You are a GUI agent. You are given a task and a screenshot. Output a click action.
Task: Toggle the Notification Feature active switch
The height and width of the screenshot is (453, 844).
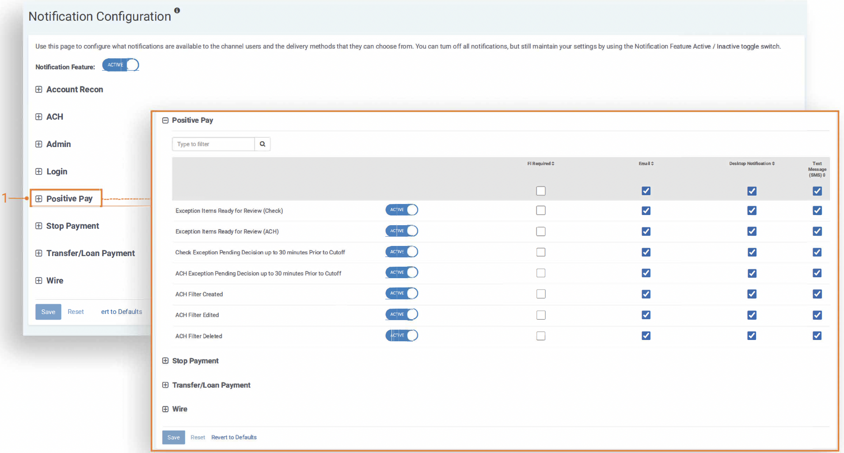tap(121, 65)
